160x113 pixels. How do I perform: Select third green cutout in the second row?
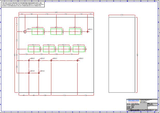point(64,49)
